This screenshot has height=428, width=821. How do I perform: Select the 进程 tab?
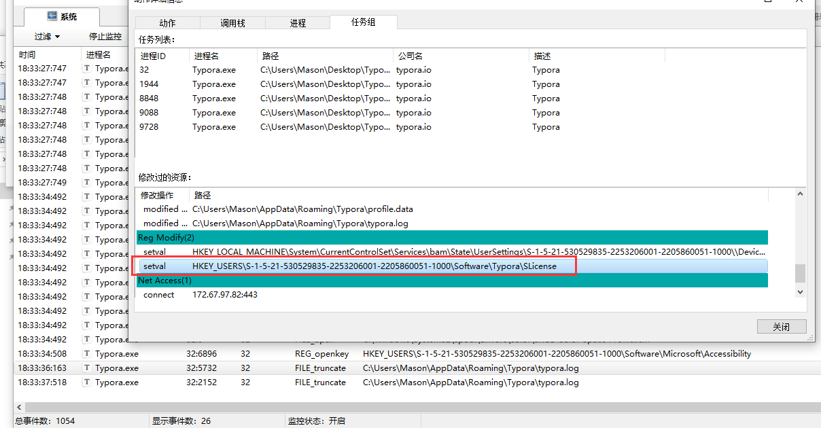pos(298,23)
